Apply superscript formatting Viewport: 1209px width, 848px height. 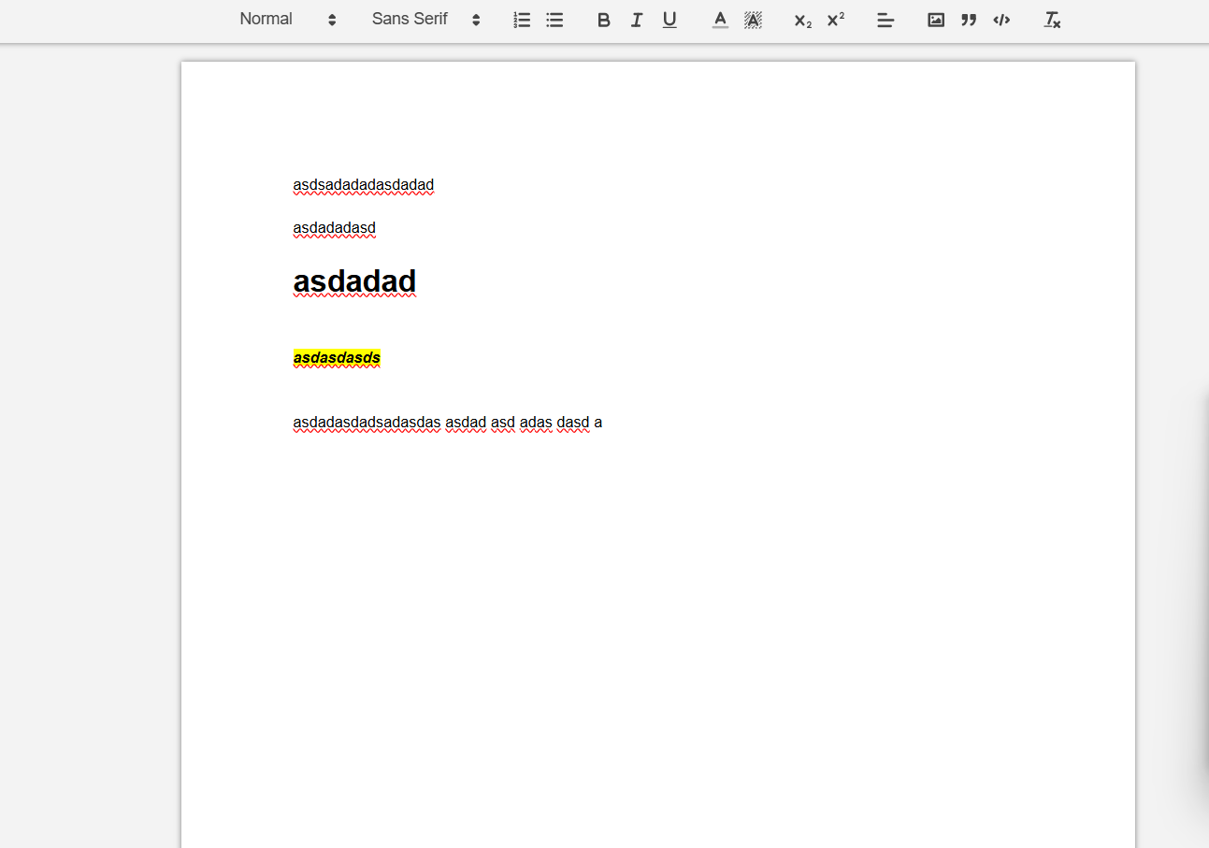(835, 20)
